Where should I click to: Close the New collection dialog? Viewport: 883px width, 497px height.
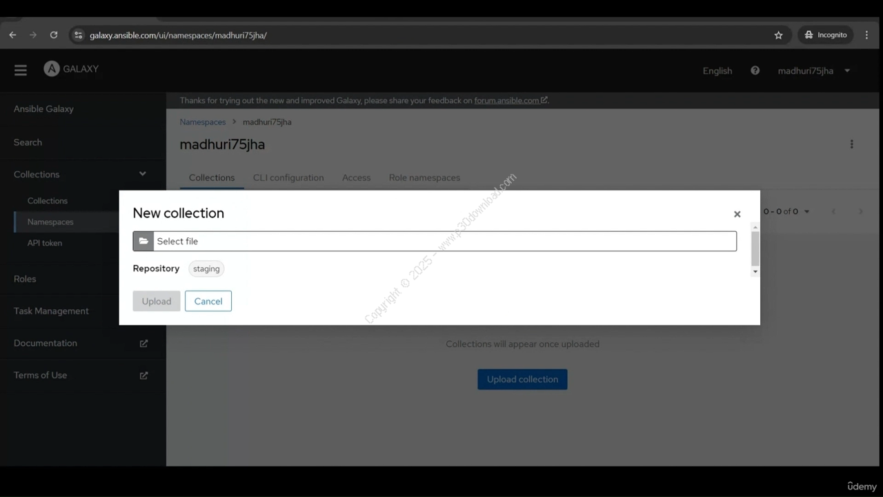coord(737,214)
